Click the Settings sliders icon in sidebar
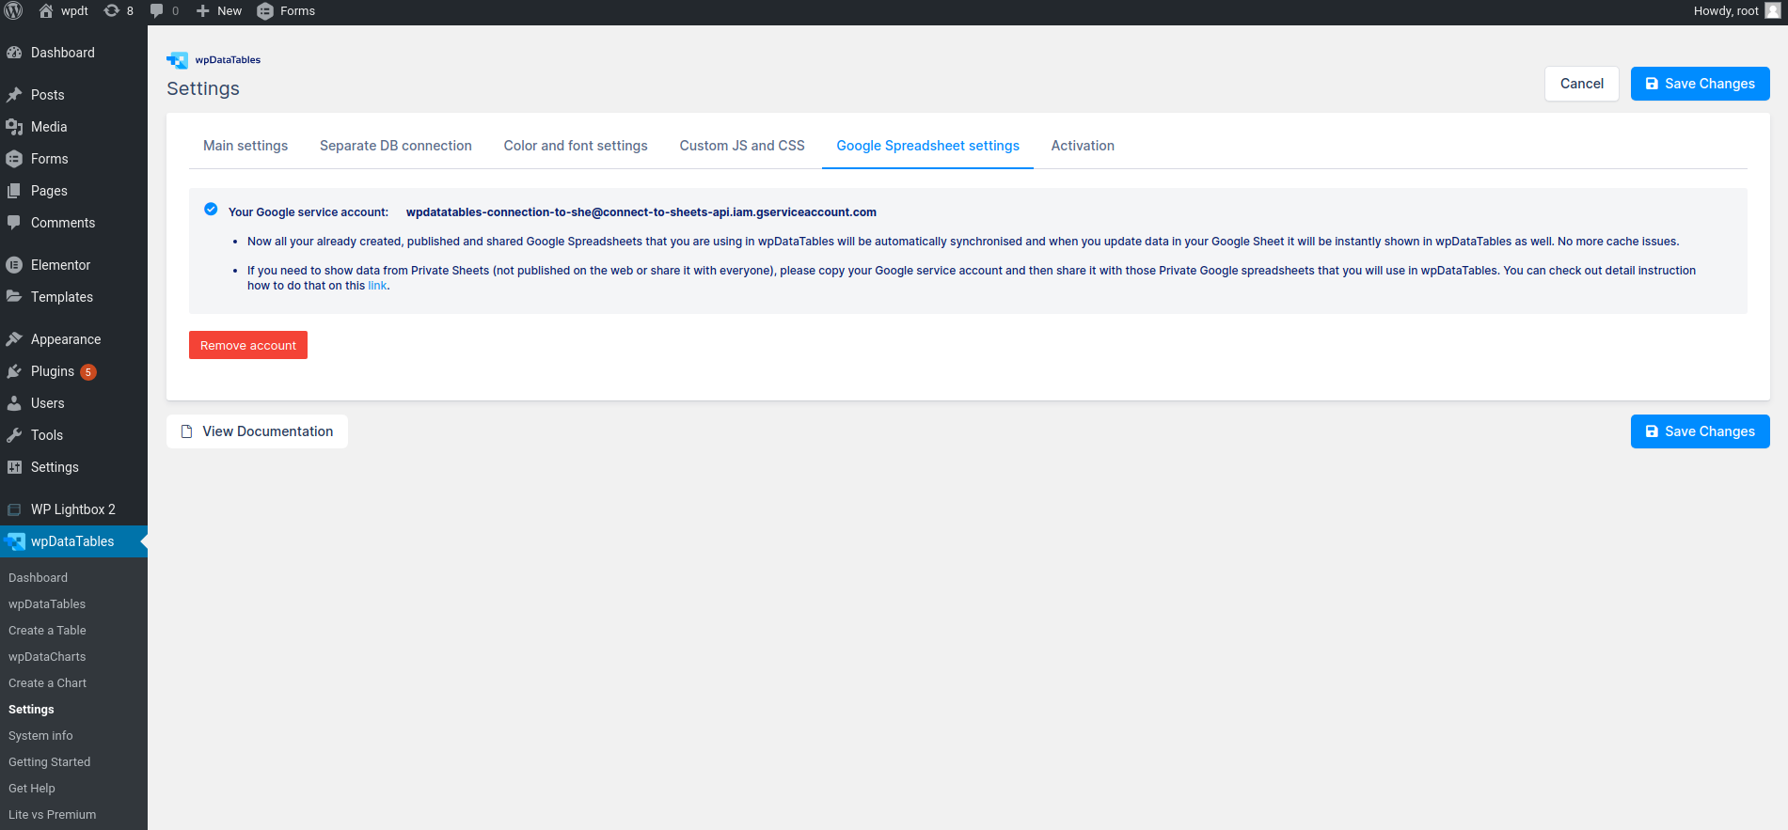This screenshot has height=830, width=1788. [14, 467]
